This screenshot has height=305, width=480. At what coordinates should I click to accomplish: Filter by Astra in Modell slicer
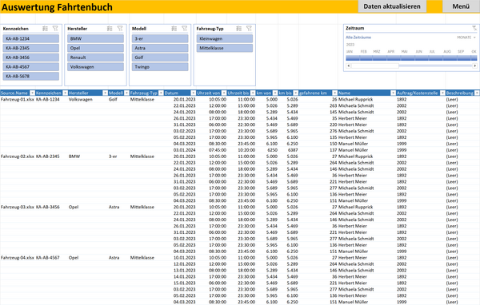160,48
